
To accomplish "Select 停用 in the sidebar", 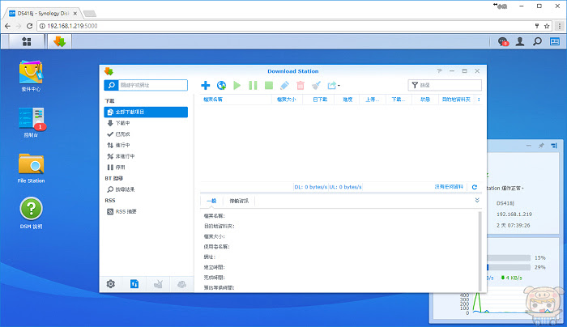I will (146, 168).
